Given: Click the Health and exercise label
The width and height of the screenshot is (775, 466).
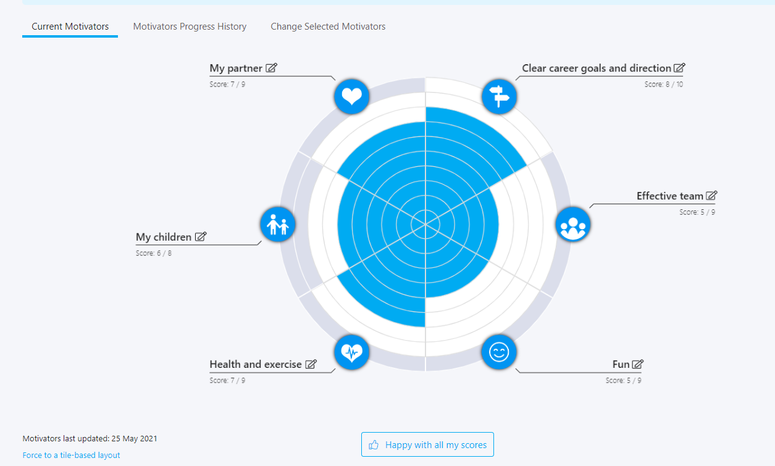Looking at the screenshot, I should (x=256, y=364).
